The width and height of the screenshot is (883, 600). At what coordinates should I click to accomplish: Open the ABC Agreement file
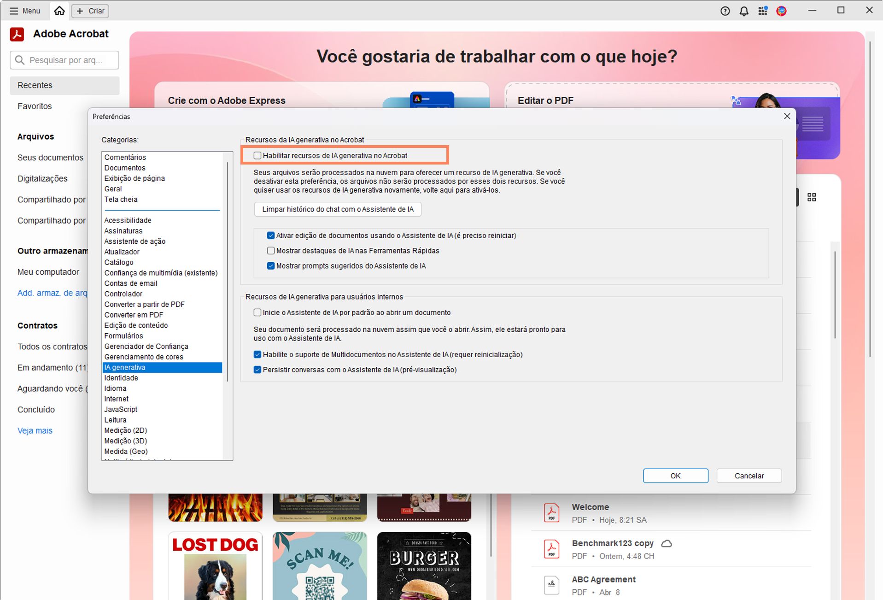(x=671, y=585)
